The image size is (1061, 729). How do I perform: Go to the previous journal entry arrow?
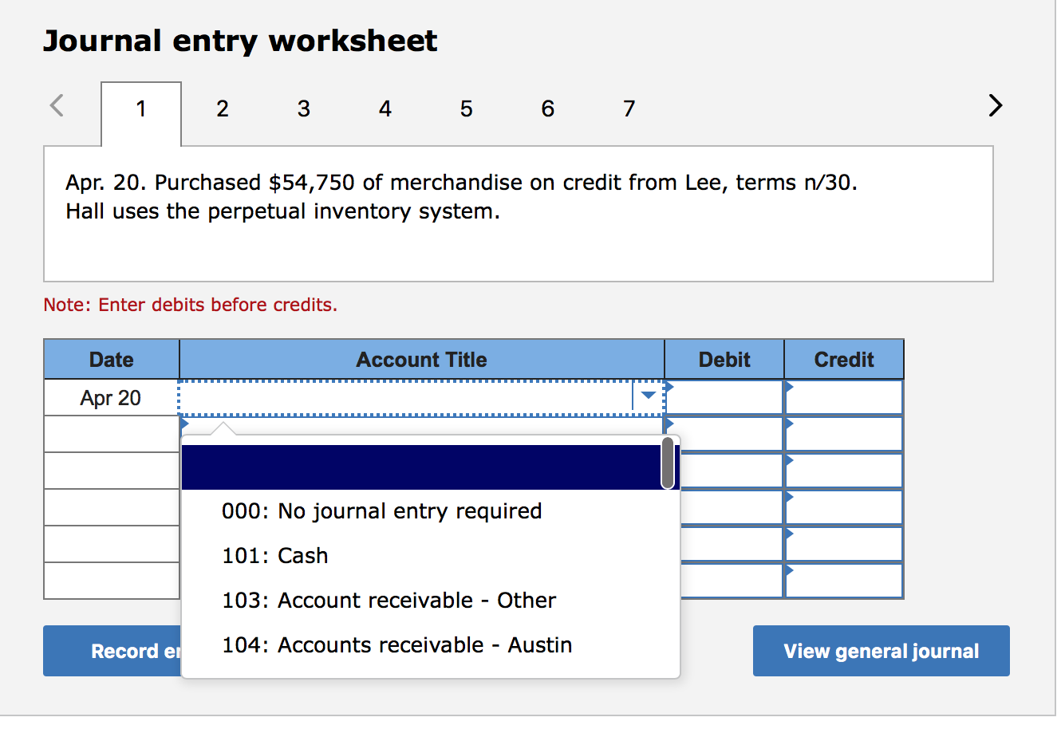click(57, 105)
